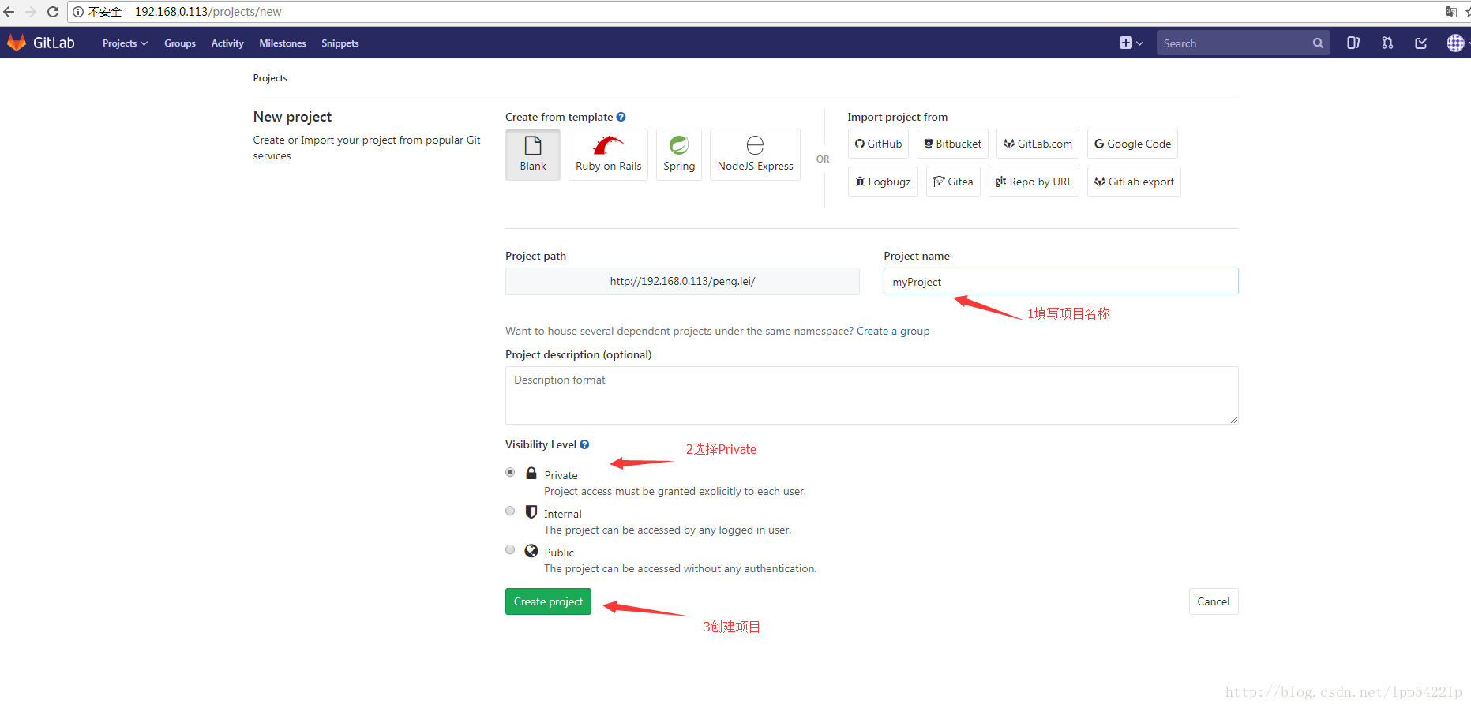Screen dimensions: 1471x708
Task: Click the translate page icon in address bar
Action: [x=1450, y=12]
